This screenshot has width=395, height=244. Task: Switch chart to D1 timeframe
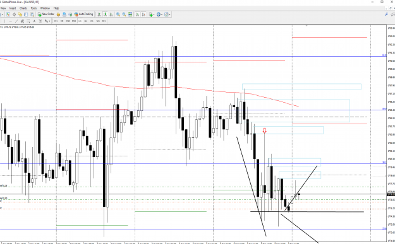(x=92, y=21)
